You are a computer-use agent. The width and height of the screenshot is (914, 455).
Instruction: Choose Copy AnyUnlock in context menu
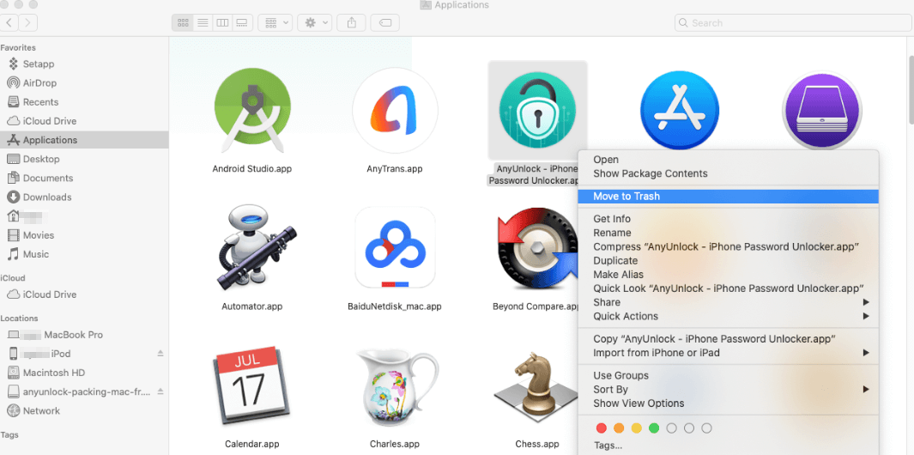[x=728, y=339]
